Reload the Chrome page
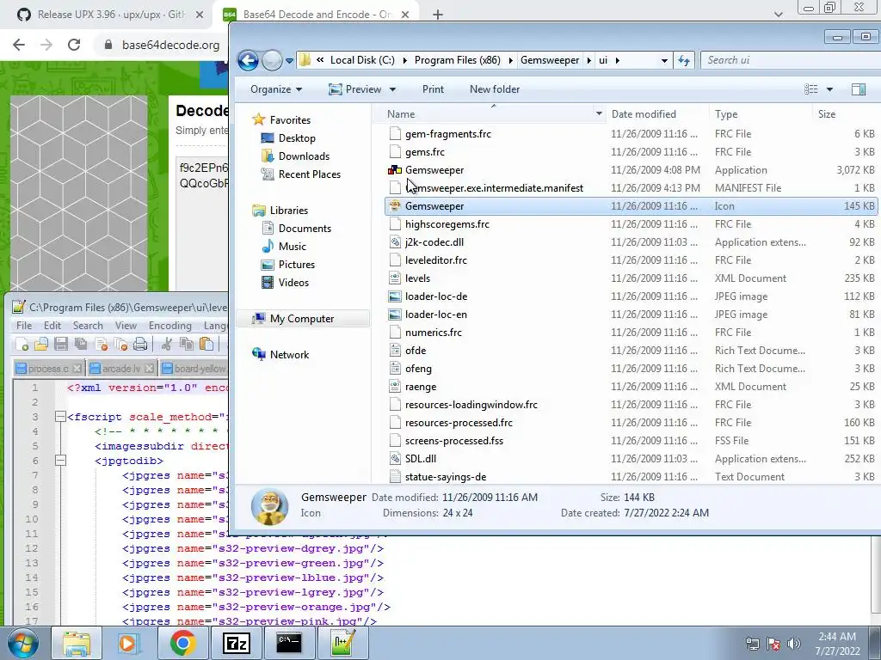This screenshot has height=660, width=881. [x=74, y=45]
